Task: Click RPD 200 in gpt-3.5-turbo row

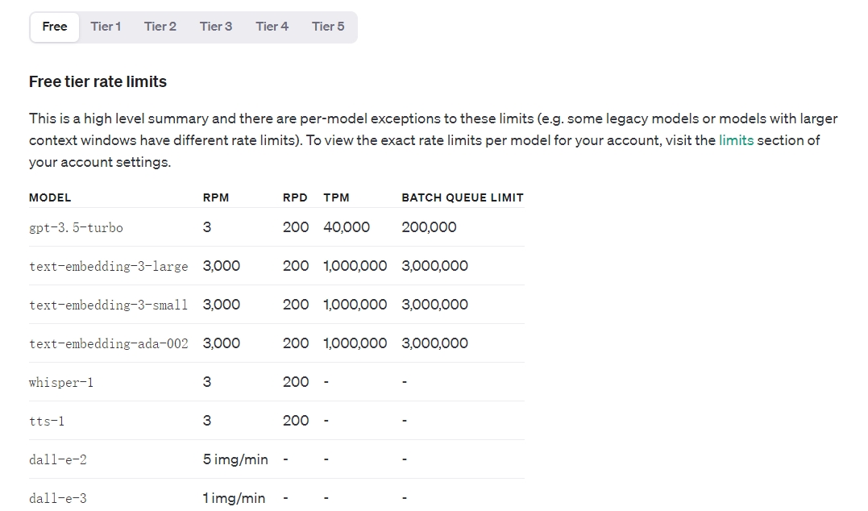Action: [296, 227]
